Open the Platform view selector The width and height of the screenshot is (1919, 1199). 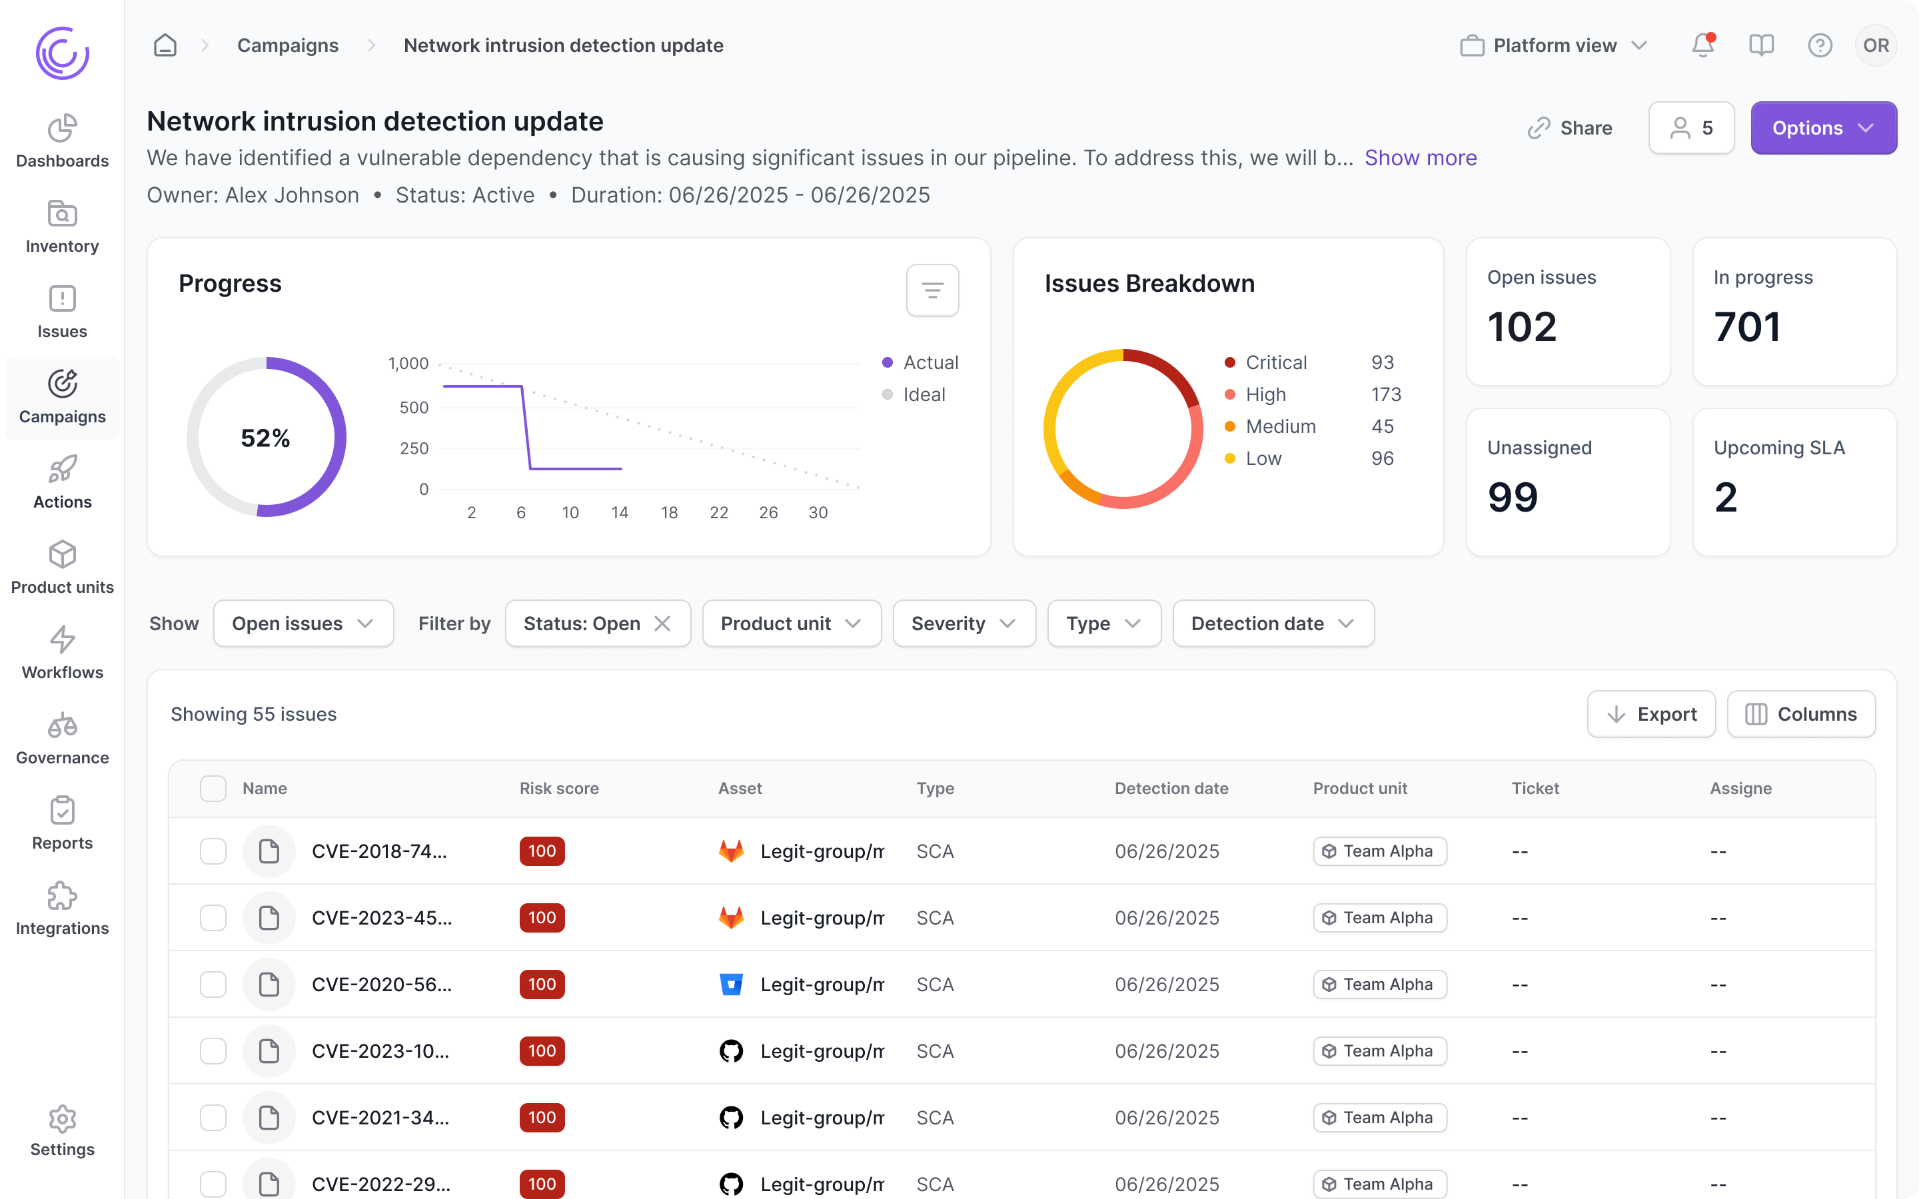[1553, 45]
